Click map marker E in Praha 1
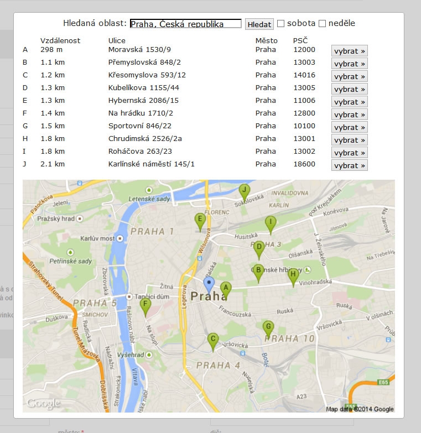Viewport: 421px width, 433px height. (x=200, y=220)
